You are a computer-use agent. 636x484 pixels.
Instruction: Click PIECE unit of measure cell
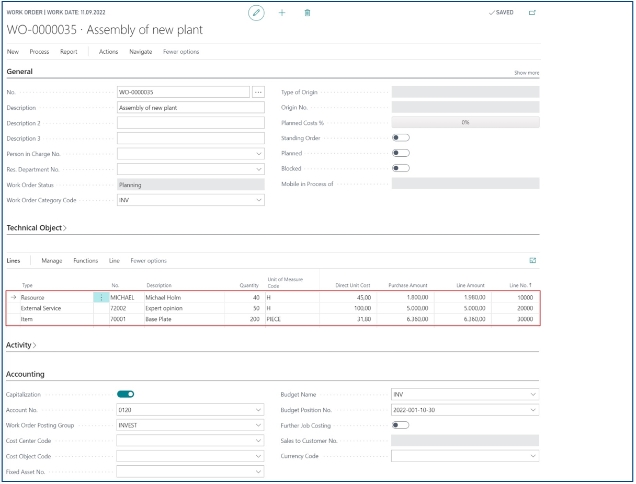(x=292, y=319)
